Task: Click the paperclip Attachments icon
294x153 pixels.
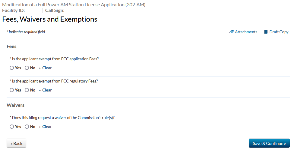Action: [x=232, y=32]
